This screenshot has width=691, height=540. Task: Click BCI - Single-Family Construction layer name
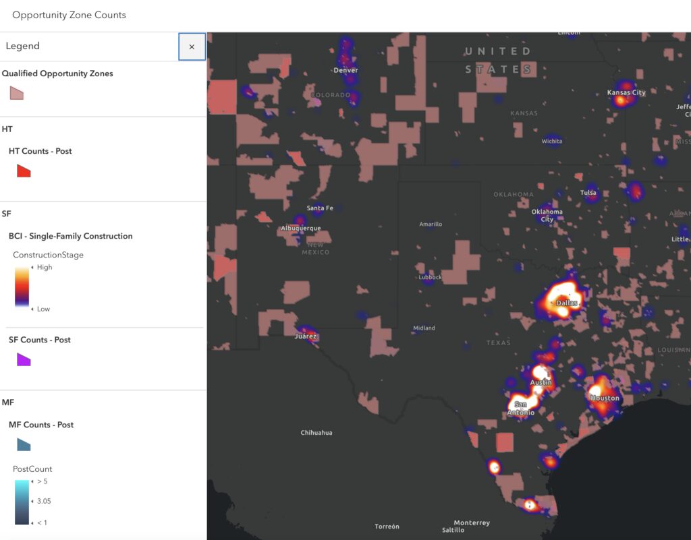70,236
